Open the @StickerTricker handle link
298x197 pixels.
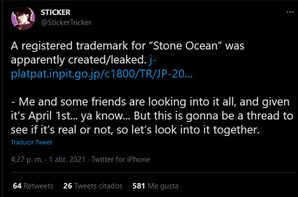66,22
